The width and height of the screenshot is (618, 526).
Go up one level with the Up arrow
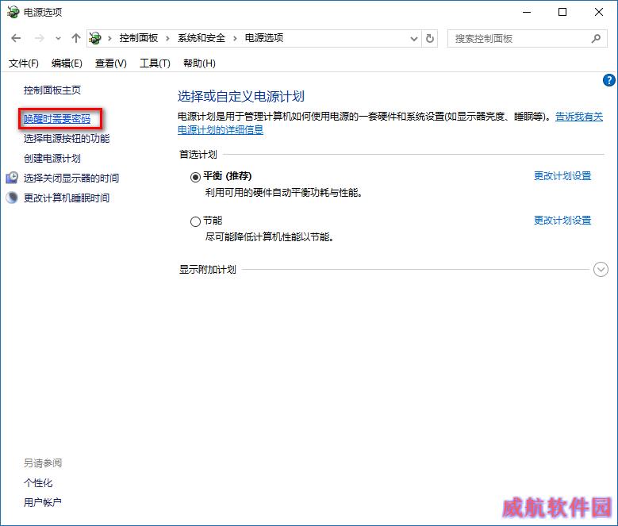tap(76, 38)
